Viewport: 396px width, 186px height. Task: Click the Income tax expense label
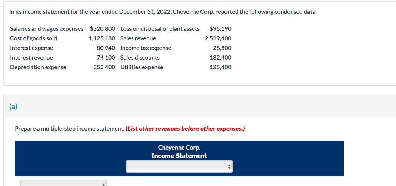click(146, 48)
